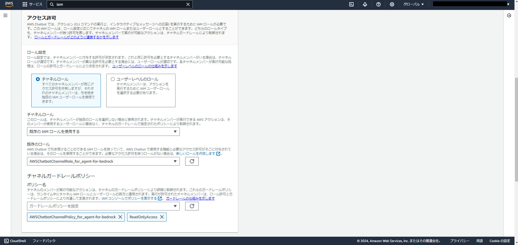
Task: Open フィードバック in the footer
Action: 44,241
